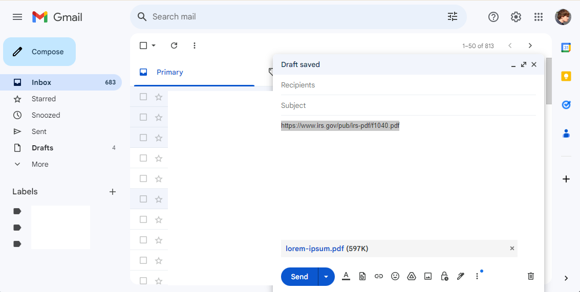Screen dimensions: 580x292
Task: Open compose More options three dots
Action: pos(477,276)
